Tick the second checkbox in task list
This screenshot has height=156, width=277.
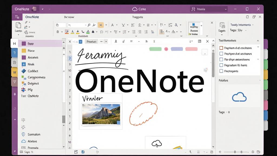[x=221, y=54]
